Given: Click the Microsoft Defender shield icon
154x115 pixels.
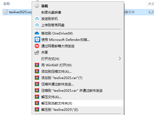Looking at the screenshot, I should point(37,40).
